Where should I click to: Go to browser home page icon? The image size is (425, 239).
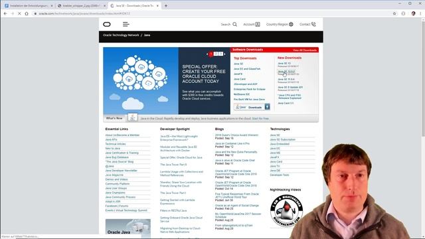click(x=27, y=13)
